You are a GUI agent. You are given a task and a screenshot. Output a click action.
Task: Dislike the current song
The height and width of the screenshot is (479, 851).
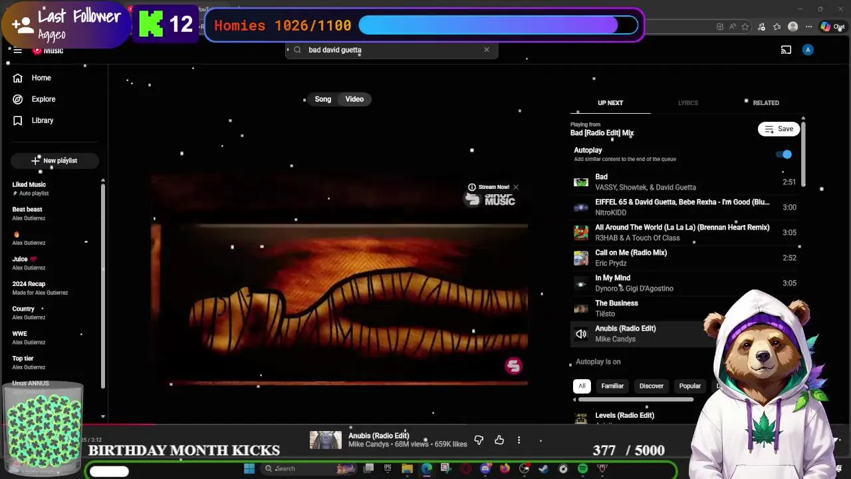click(x=479, y=440)
